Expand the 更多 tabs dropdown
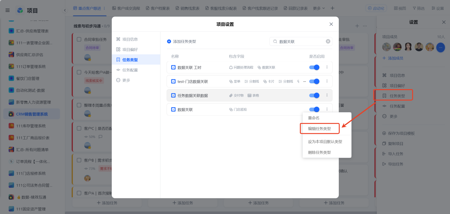Screen dimensions: 450x214 coord(319,8)
